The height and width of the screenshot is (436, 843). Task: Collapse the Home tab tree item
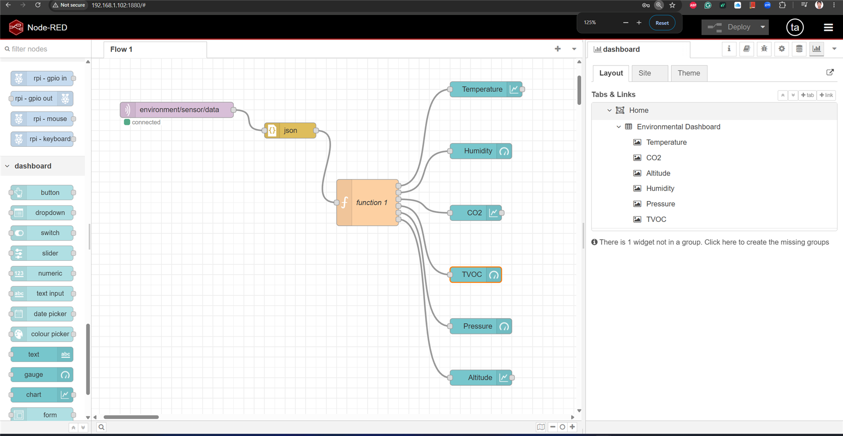609,111
